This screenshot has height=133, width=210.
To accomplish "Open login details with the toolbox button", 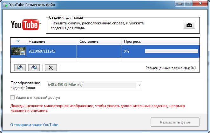I will (x=189, y=25).
